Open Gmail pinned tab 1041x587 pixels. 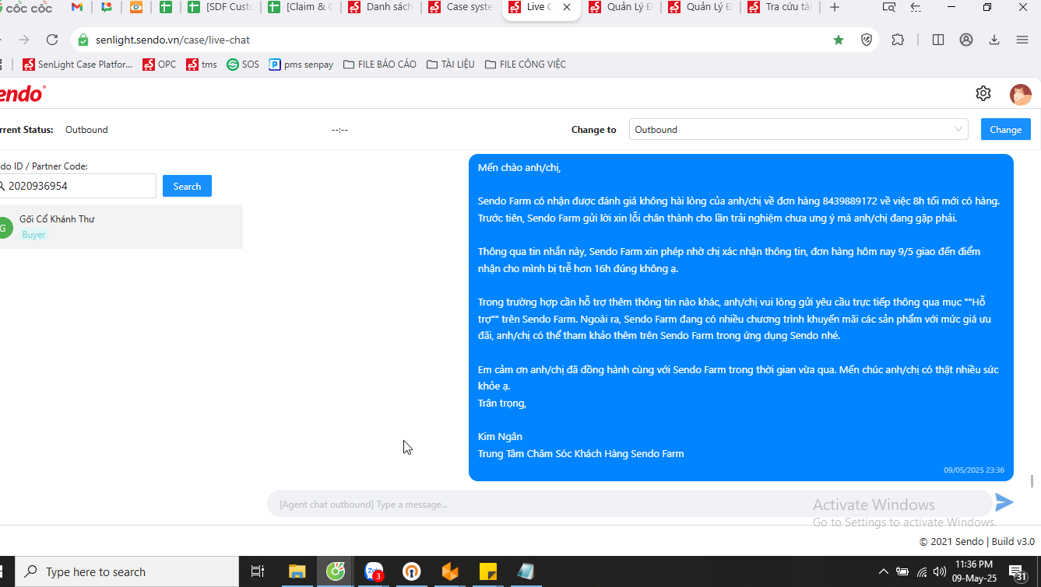click(76, 7)
